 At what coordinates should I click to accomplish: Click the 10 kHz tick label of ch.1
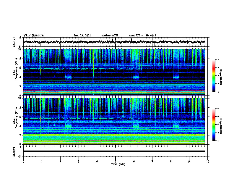(x=20, y=49)
